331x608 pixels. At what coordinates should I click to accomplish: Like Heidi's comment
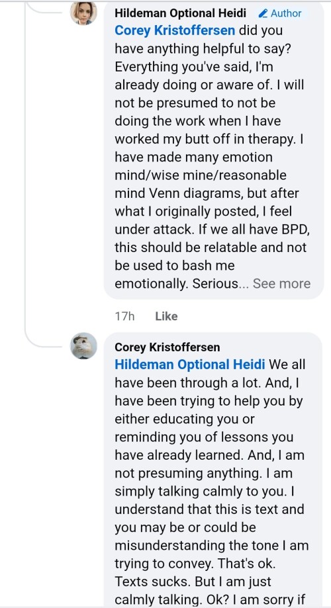tap(166, 316)
